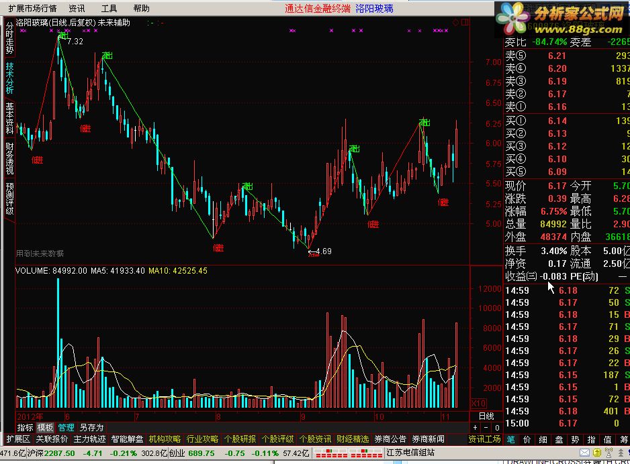Click the 资讯工场 button
The height and width of the screenshot is (464, 630).
pos(484,439)
